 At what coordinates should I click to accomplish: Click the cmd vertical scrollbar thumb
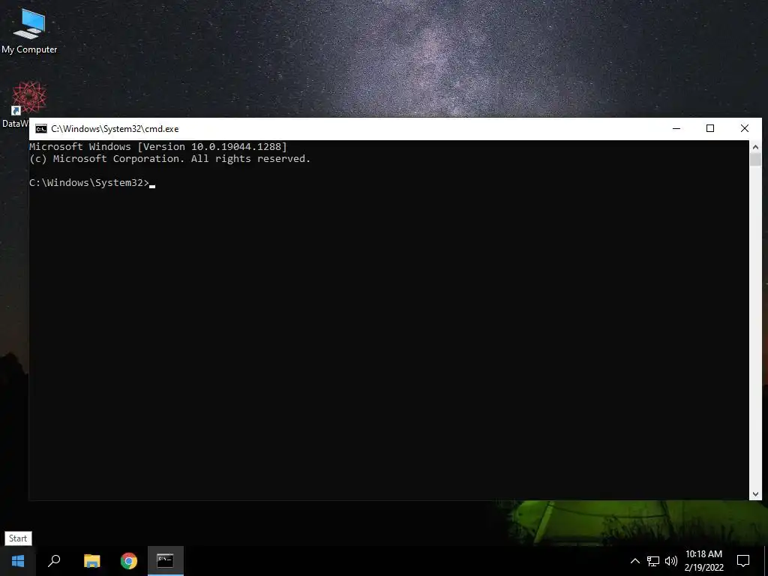[x=755, y=159]
